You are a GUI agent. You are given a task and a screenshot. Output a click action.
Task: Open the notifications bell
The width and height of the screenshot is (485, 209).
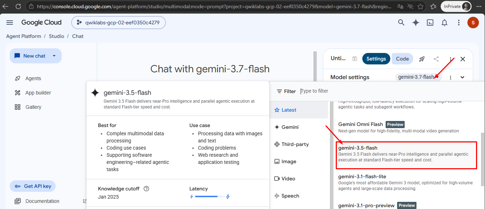point(444,23)
